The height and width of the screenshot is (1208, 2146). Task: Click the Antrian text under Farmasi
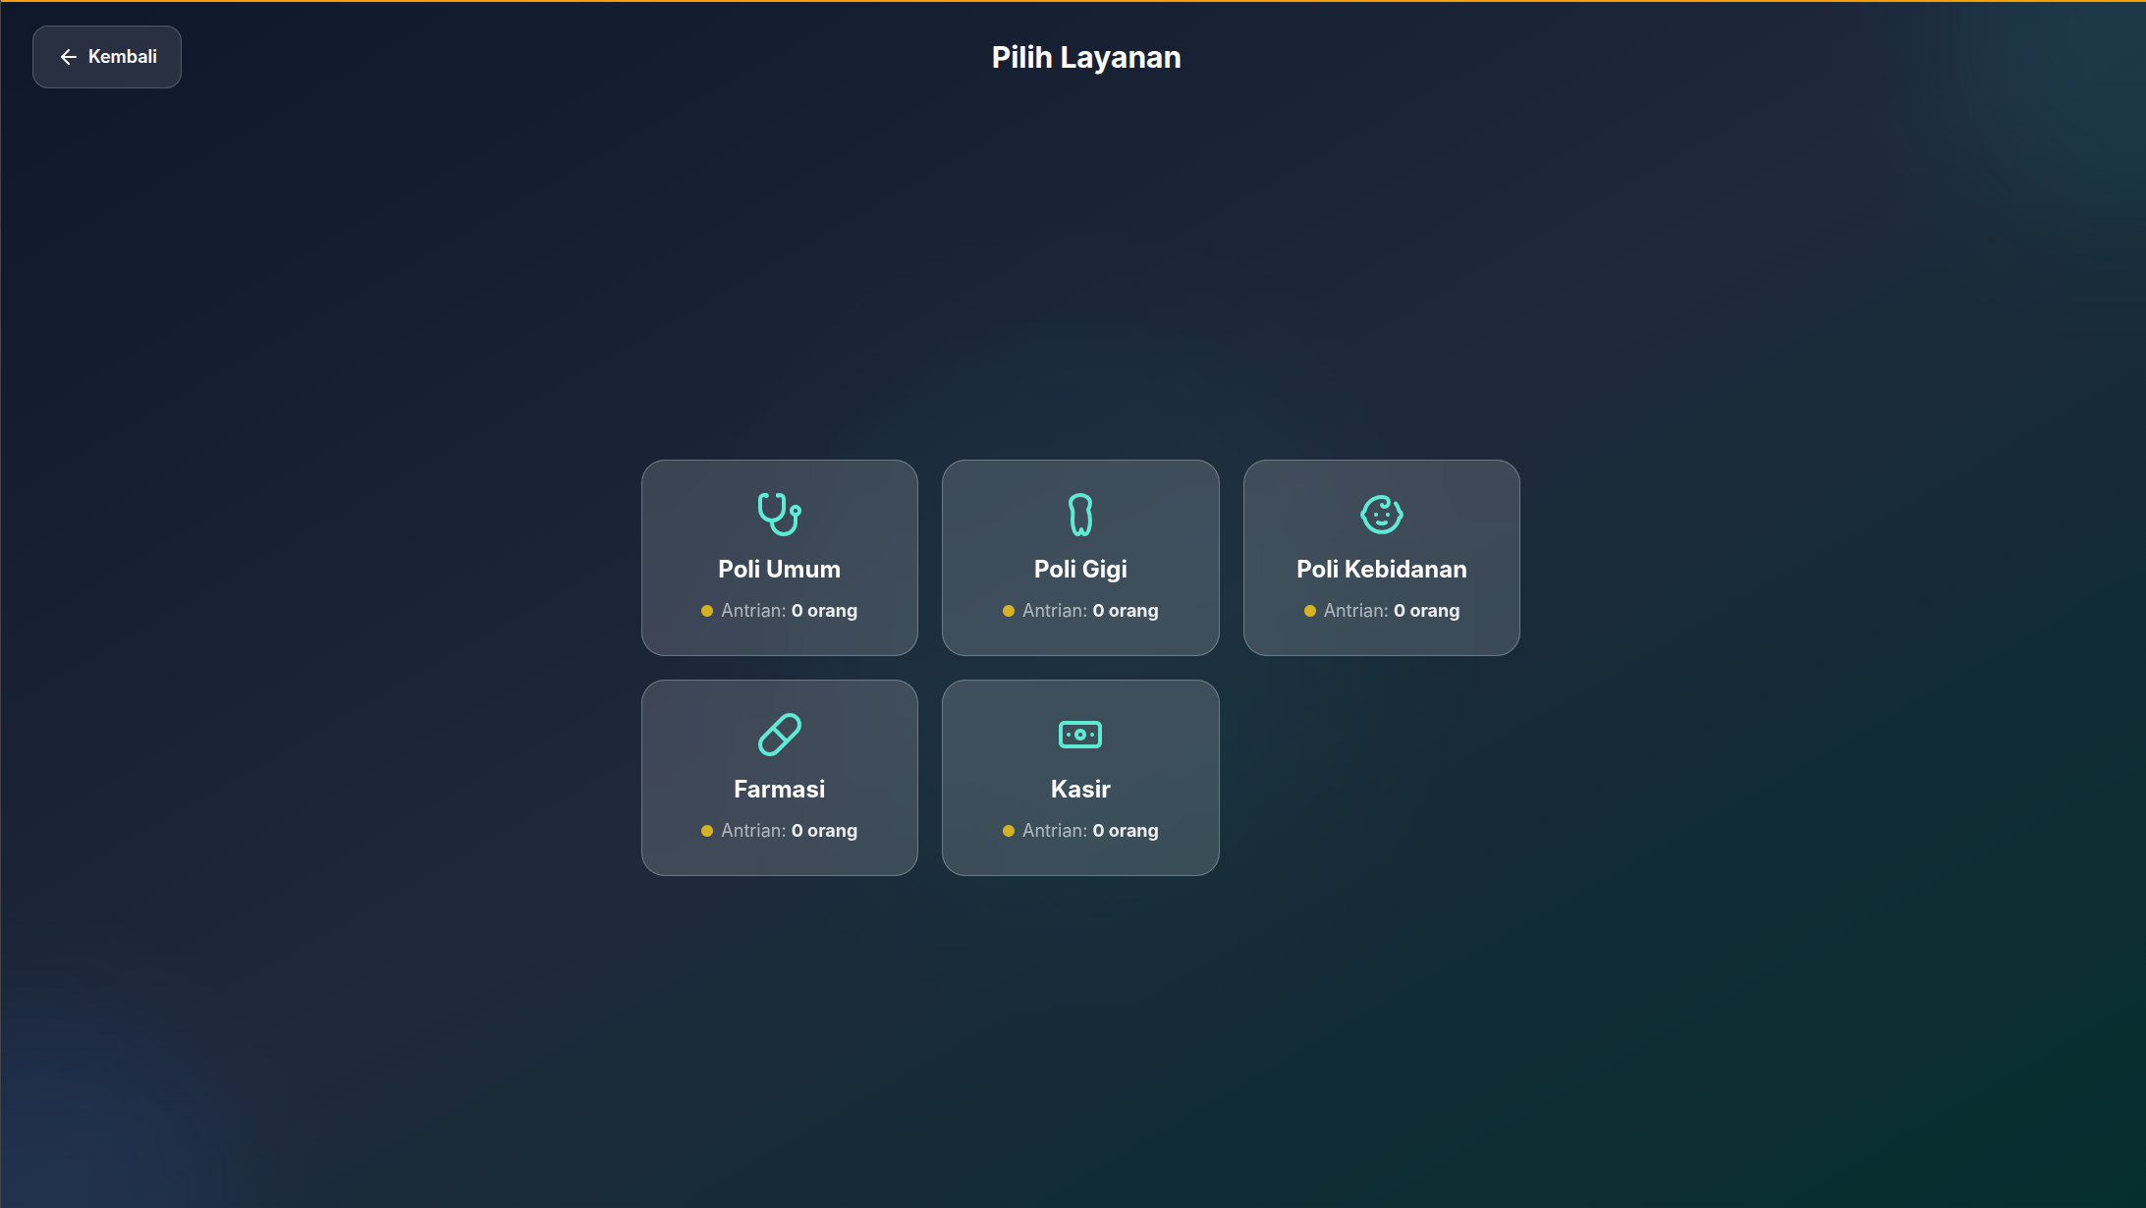pyautogui.click(x=752, y=830)
